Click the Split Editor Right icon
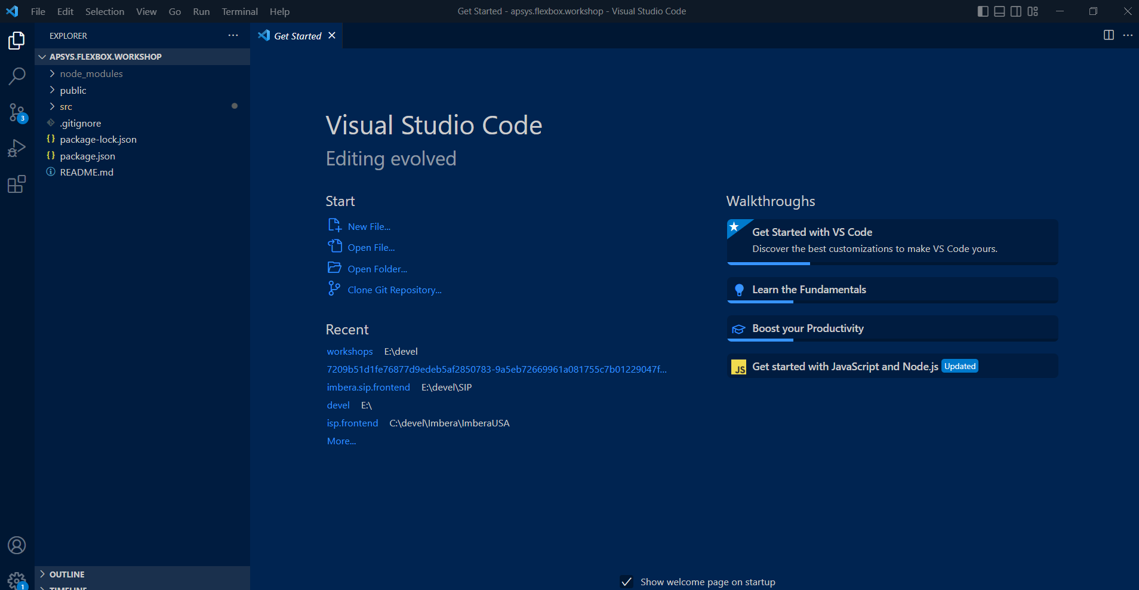This screenshot has width=1139, height=590. coord(1109,35)
